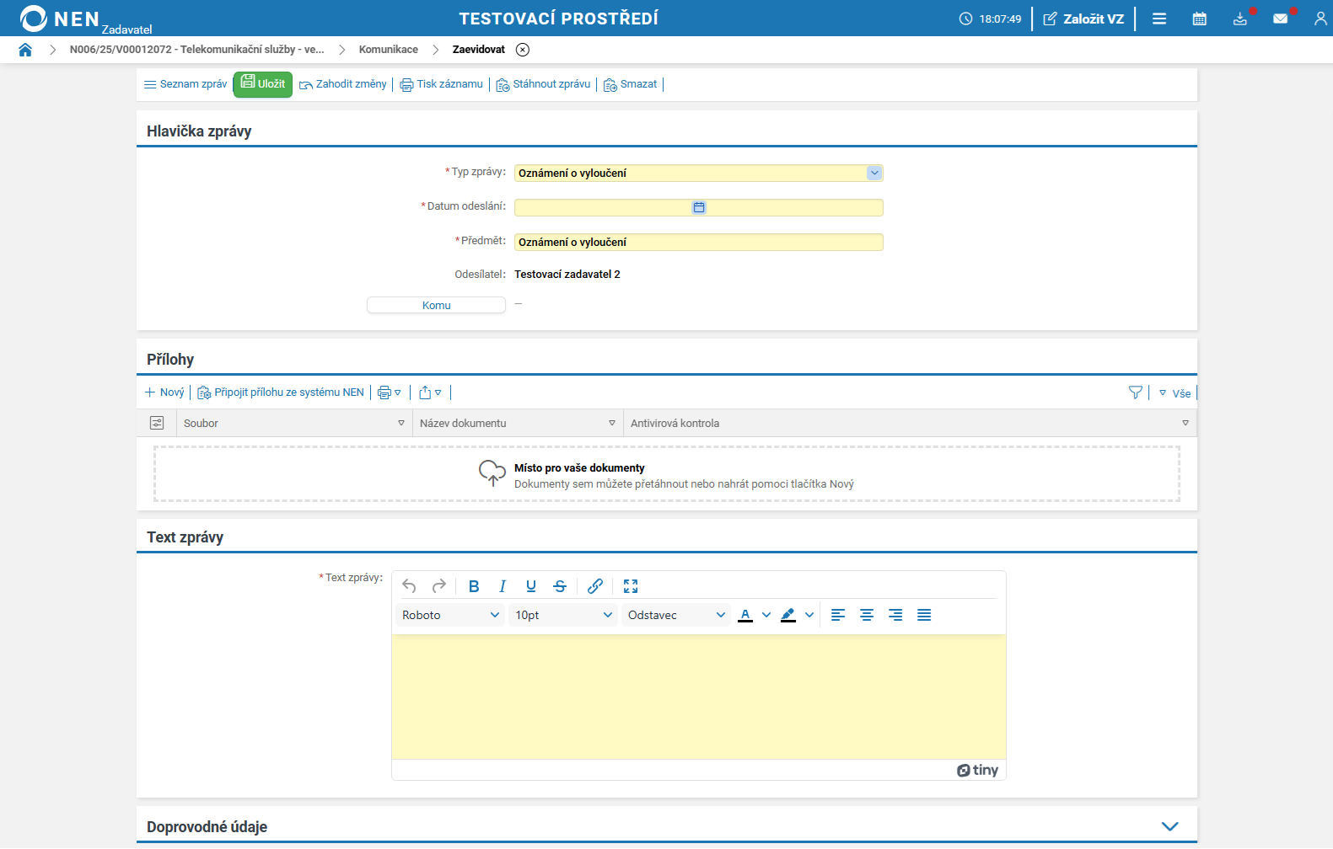Open the text color picker arrow
This screenshot has width=1333, height=849.
(766, 615)
